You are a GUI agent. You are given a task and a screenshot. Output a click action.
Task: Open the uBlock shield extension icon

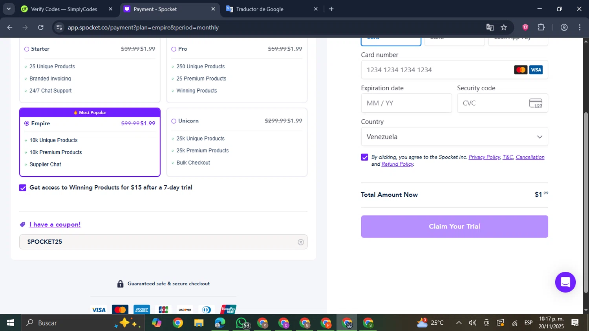525,27
